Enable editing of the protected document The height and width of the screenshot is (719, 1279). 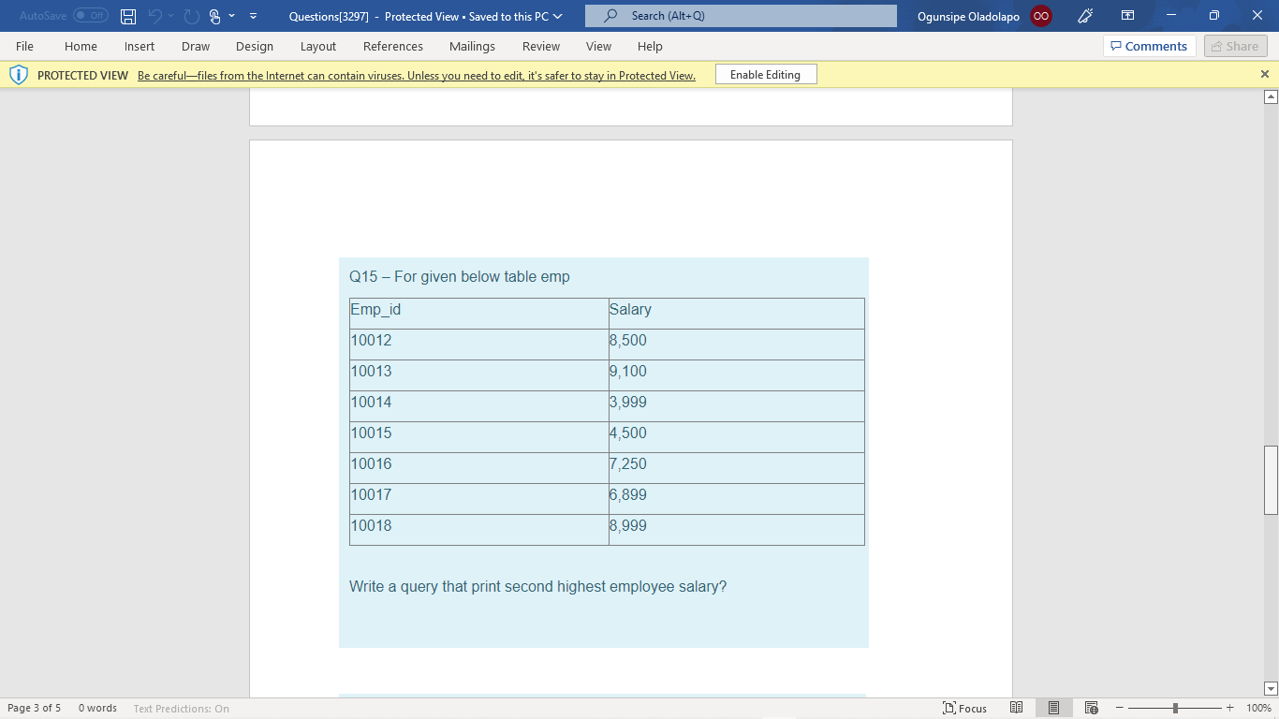click(x=766, y=74)
